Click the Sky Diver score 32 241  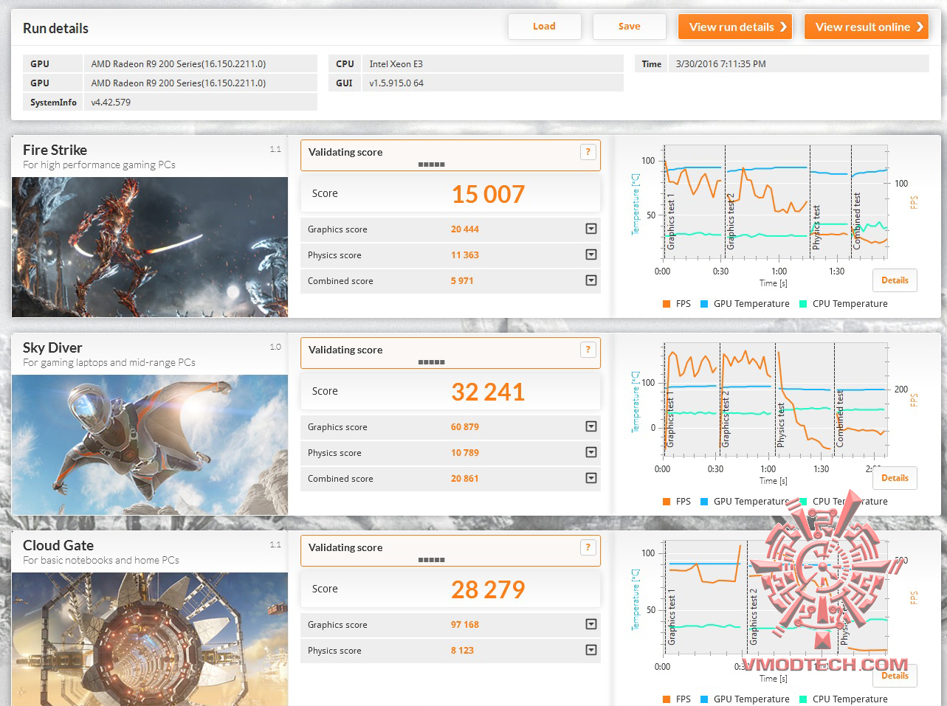(x=488, y=392)
